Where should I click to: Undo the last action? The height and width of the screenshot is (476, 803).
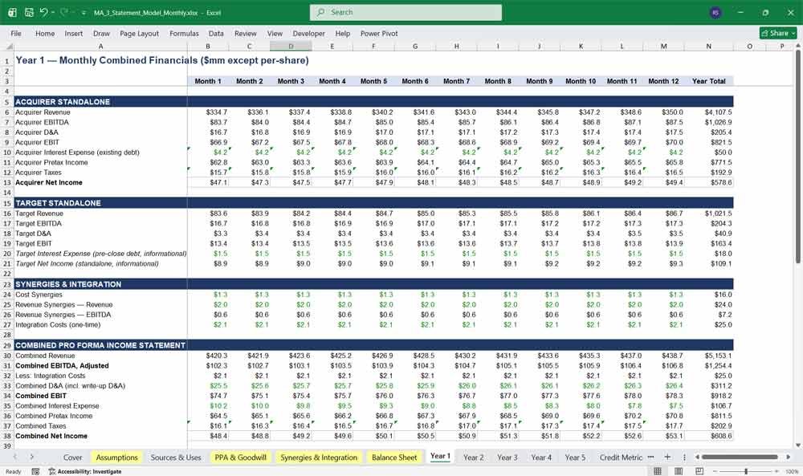(x=43, y=12)
